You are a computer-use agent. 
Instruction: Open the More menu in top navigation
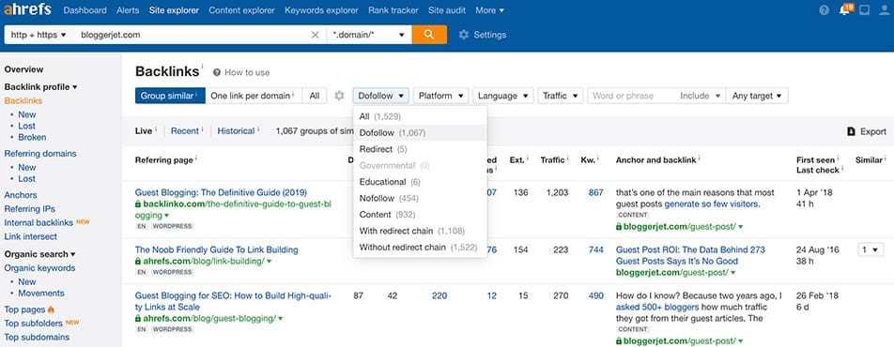(x=490, y=10)
